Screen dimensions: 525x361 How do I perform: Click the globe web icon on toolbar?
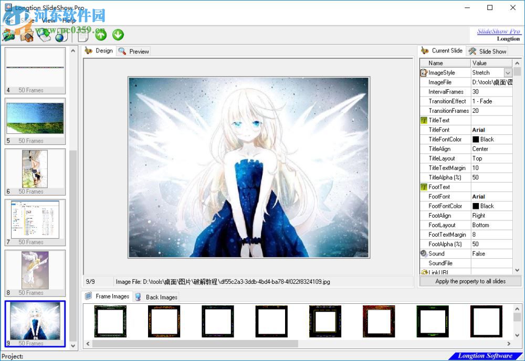(x=61, y=36)
